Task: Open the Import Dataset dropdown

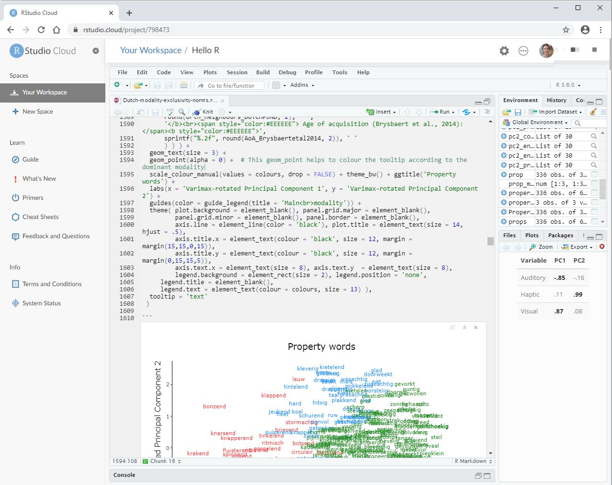Action: point(557,112)
